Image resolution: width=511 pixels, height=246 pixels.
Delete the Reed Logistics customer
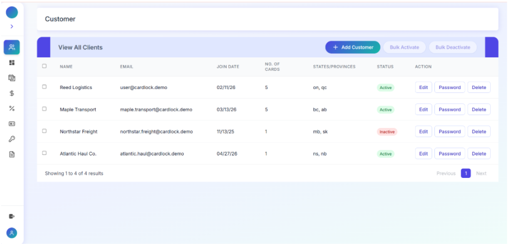(x=479, y=87)
